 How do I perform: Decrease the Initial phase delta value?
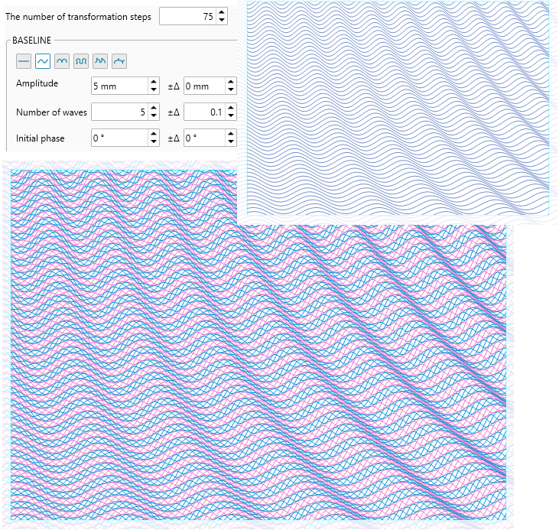point(231,141)
